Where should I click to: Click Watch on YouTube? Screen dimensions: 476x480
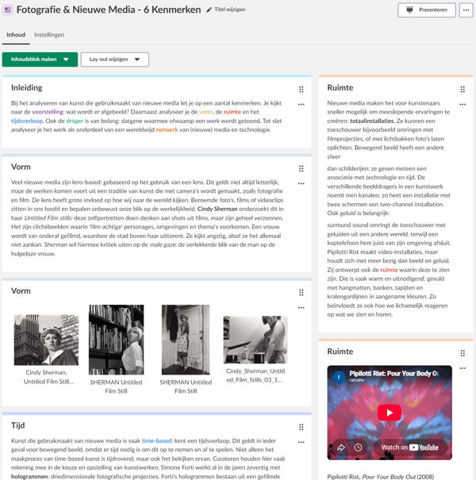(410, 447)
